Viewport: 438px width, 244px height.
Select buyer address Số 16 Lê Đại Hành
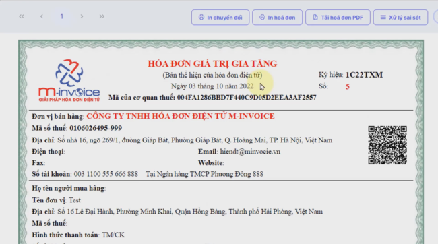click(85, 212)
